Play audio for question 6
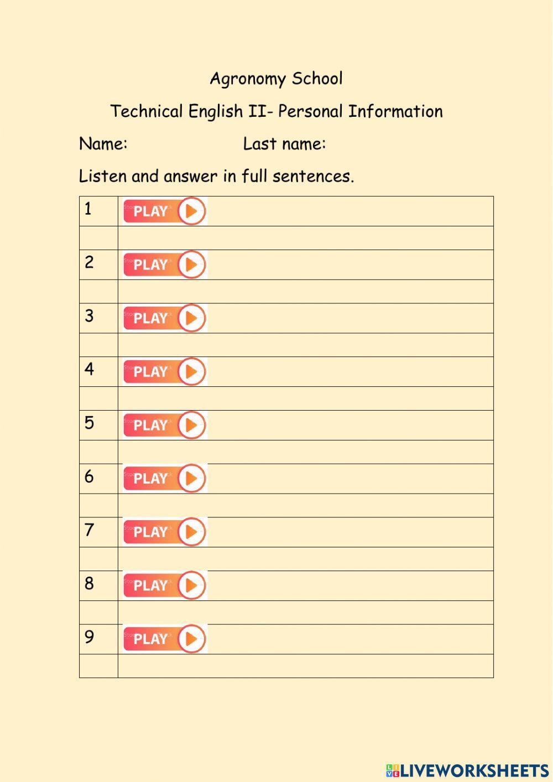Screen dimensions: 553x782 [x=164, y=478]
